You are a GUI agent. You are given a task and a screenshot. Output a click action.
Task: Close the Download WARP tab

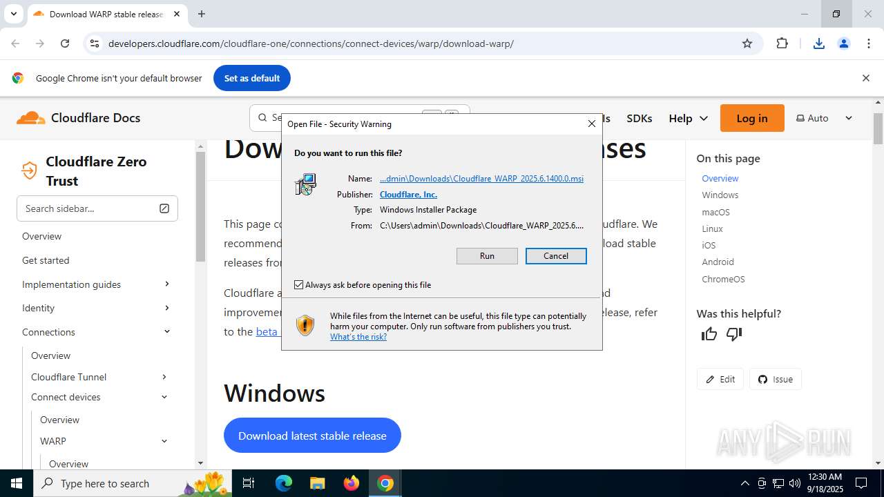pyautogui.click(x=177, y=14)
